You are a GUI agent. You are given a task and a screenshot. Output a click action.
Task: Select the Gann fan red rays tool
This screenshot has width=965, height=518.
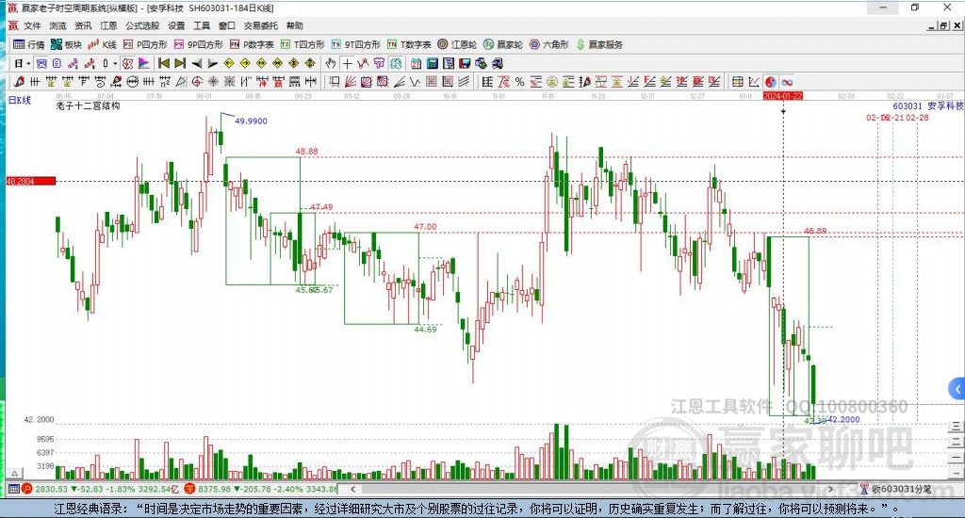point(350,81)
